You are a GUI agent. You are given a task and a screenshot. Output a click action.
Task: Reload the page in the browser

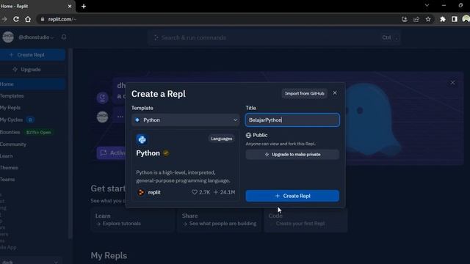point(16,19)
